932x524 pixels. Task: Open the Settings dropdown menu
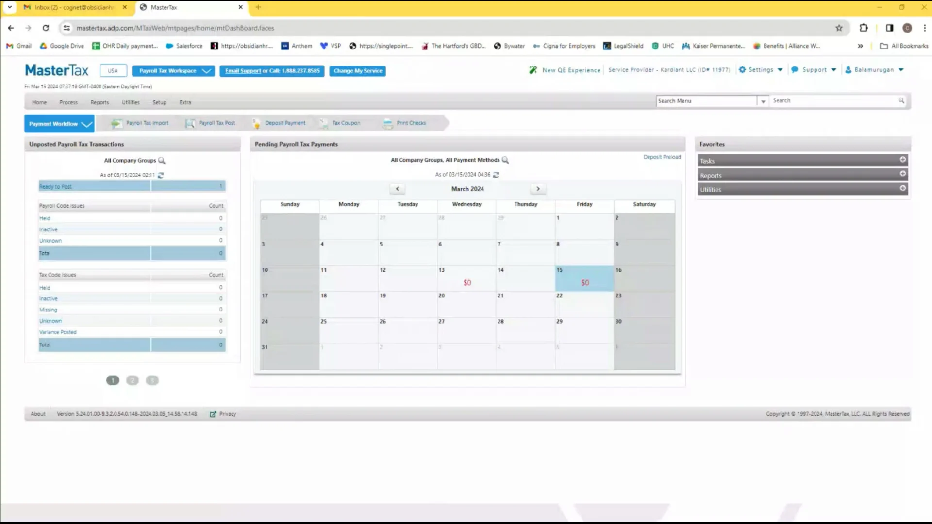coord(761,70)
